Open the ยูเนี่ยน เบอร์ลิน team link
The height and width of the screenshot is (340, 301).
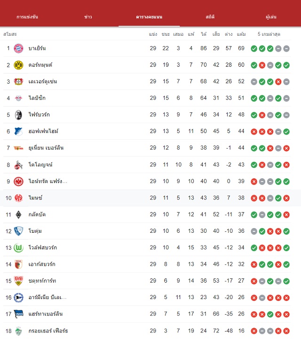coord(46,148)
